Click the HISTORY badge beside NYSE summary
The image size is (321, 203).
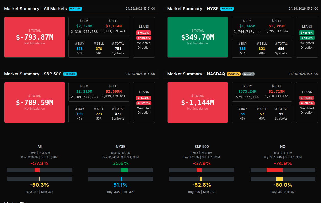tap(227, 9)
